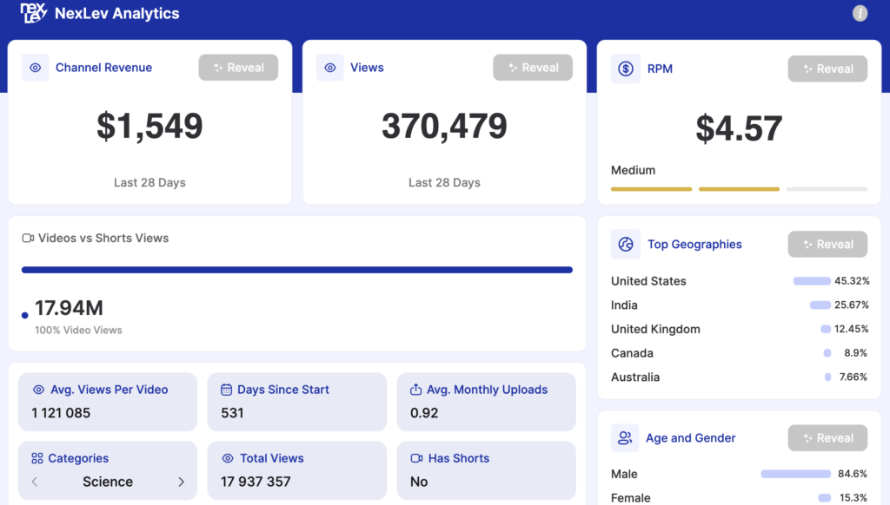Click the RPM dollar icon
The image size is (890, 505).
pos(626,69)
